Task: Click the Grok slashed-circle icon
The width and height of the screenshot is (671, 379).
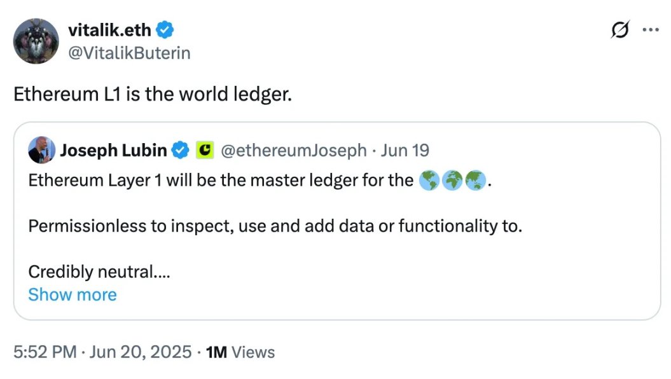Action: point(620,31)
